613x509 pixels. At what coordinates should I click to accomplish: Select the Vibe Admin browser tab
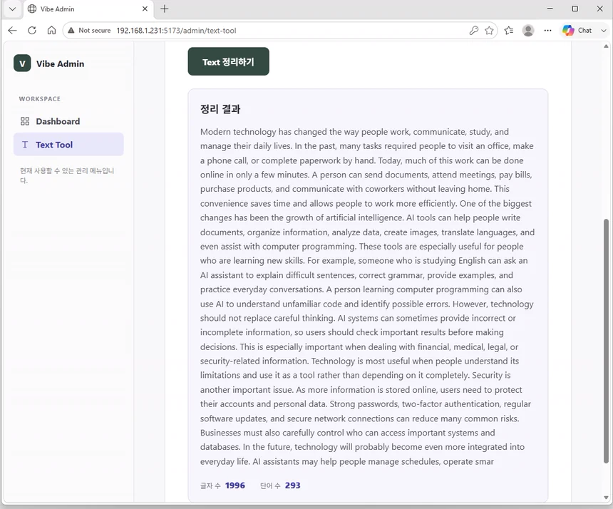89,9
